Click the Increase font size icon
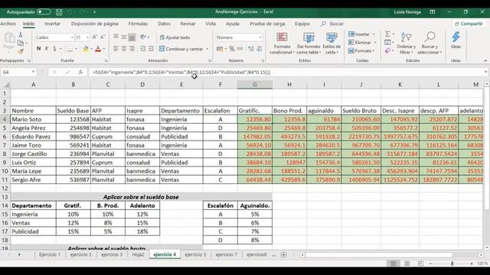 [x=95, y=37]
